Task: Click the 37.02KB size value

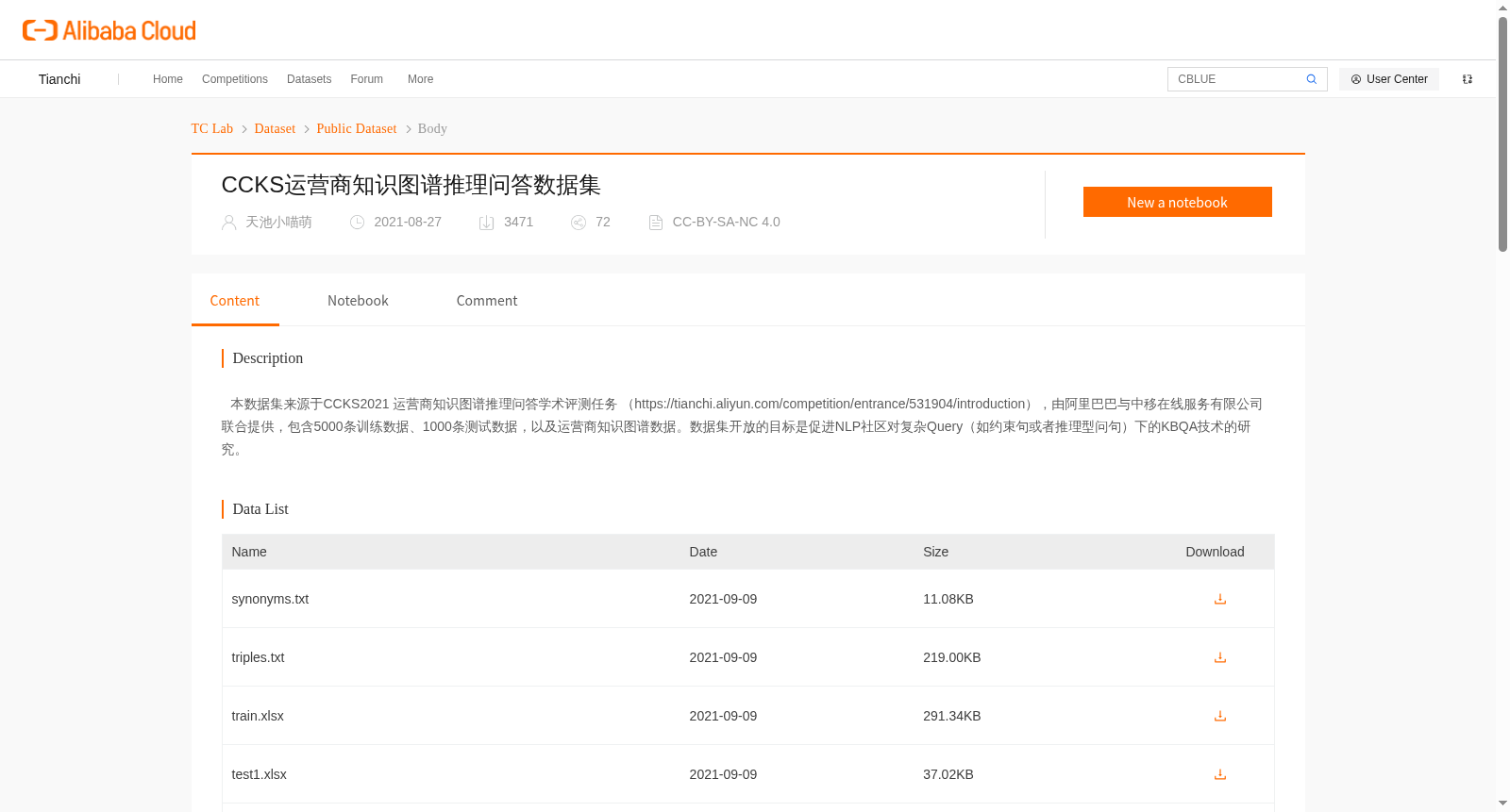Action: pyautogui.click(x=948, y=774)
